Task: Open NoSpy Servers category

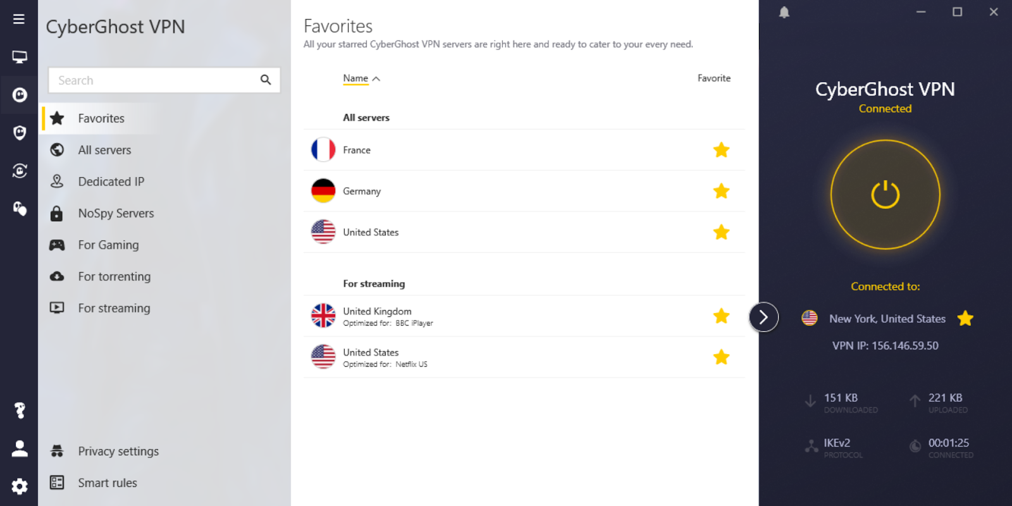Action: click(x=116, y=213)
